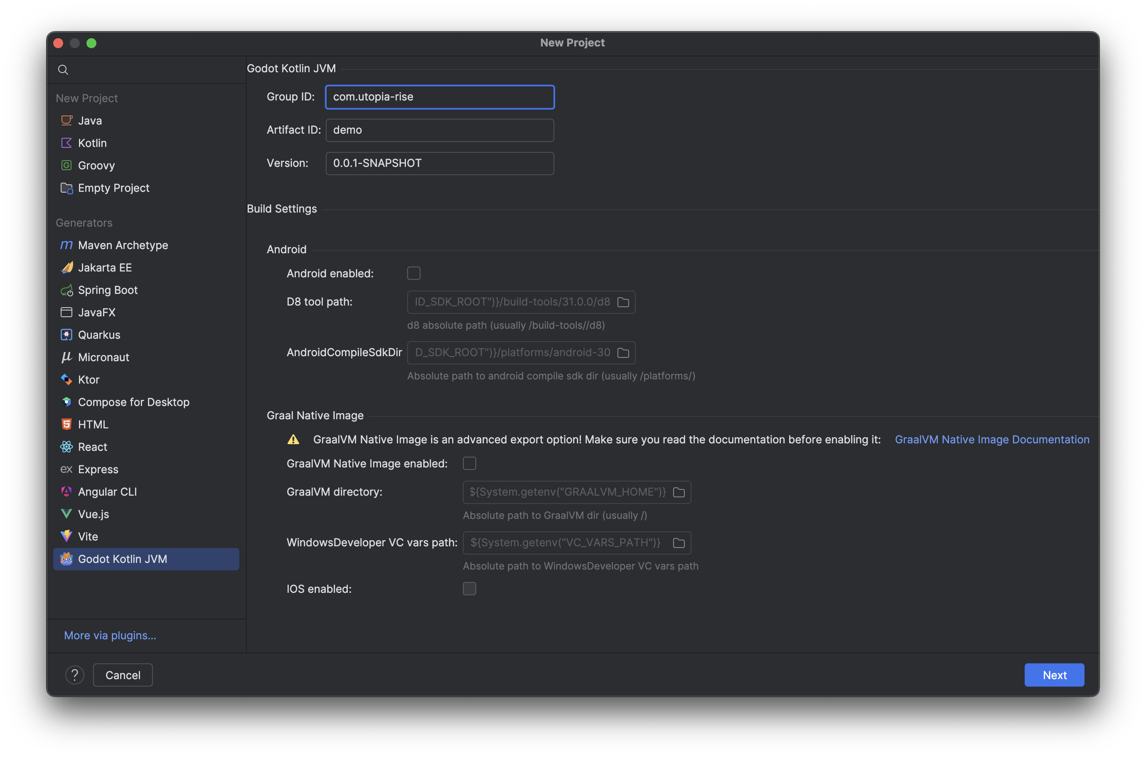
Task: Select Ktor generator
Action: pos(146,380)
